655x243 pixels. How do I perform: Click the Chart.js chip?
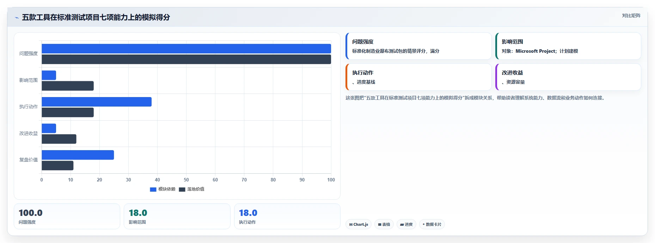[359, 224]
